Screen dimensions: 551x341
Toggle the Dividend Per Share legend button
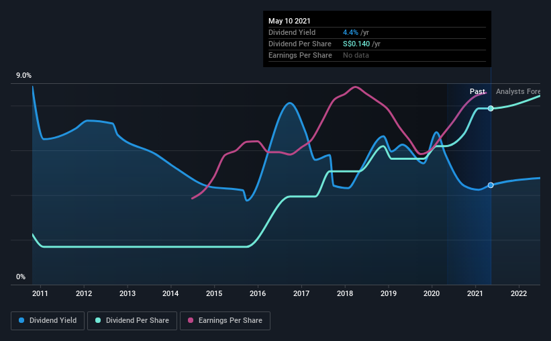click(132, 321)
